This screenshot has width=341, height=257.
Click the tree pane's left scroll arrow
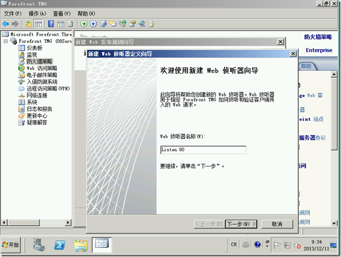click(4, 223)
